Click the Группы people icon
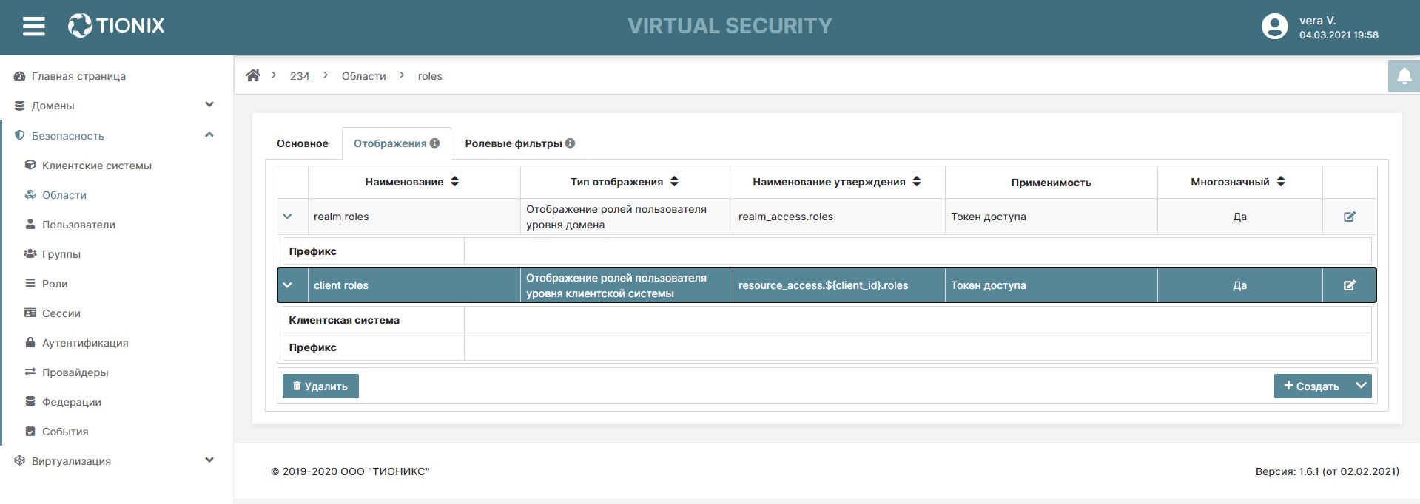The width and height of the screenshot is (1420, 504). coord(30,253)
